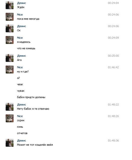Select the message 'бабки придти должны'
This screenshot has height=160, width=132.
(31, 97)
